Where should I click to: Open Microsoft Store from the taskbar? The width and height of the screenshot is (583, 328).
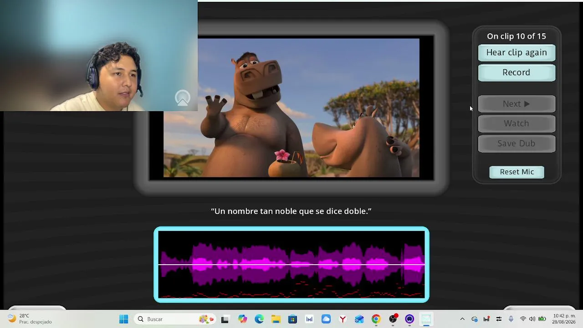tap(292, 319)
